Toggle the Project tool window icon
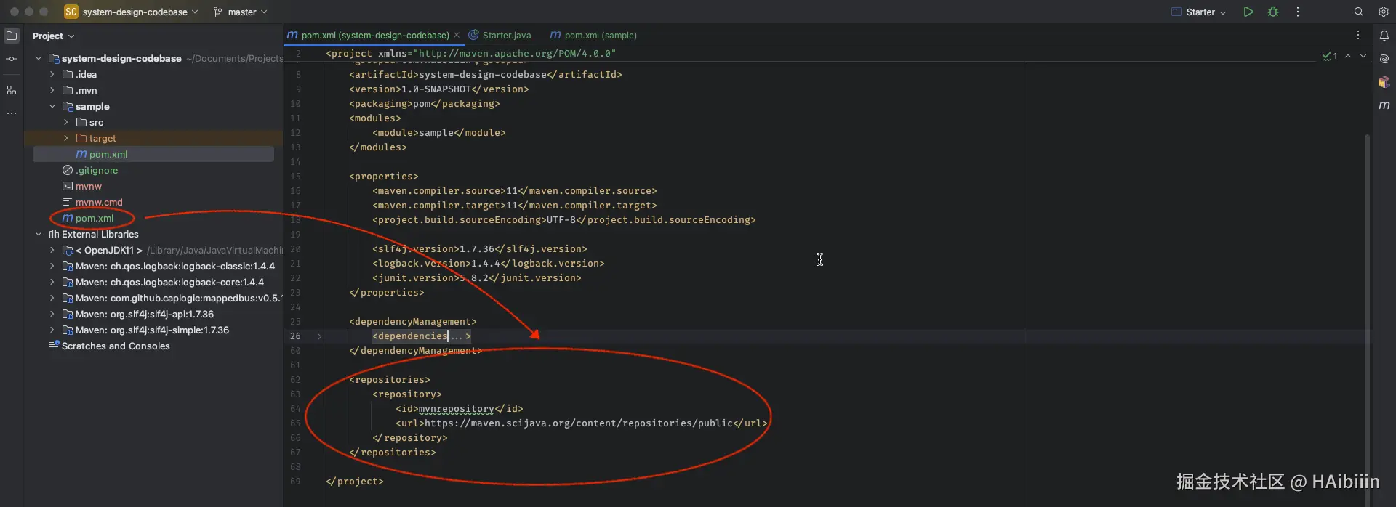 [x=12, y=36]
